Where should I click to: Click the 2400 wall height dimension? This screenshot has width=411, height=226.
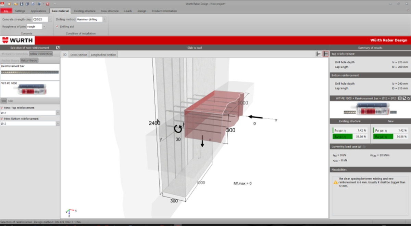[x=154, y=123]
